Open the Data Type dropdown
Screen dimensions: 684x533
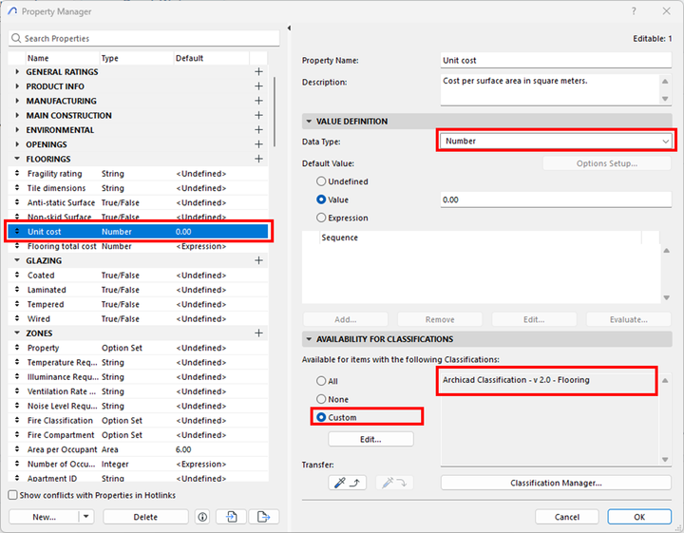coord(556,141)
